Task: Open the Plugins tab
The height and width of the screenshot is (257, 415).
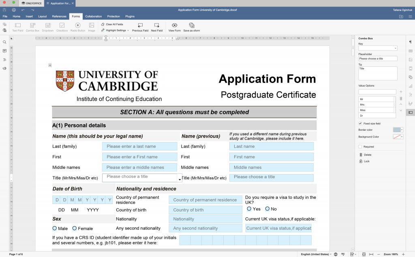Action: click(x=130, y=17)
